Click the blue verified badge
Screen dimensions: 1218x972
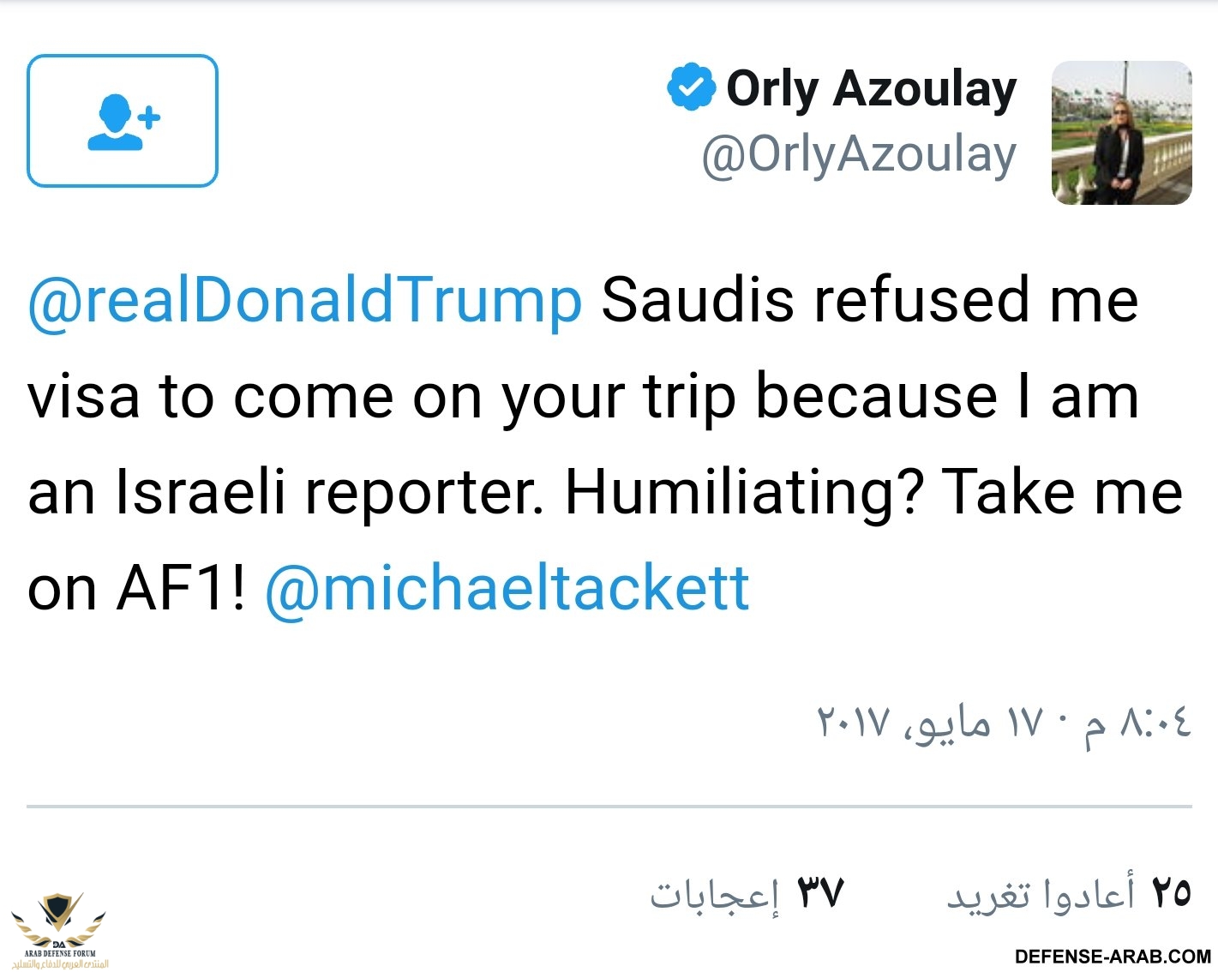691,87
